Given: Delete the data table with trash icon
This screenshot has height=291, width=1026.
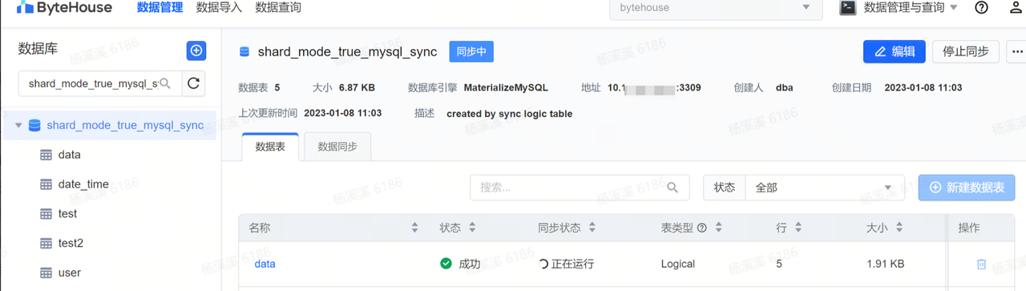Looking at the screenshot, I should click(981, 264).
